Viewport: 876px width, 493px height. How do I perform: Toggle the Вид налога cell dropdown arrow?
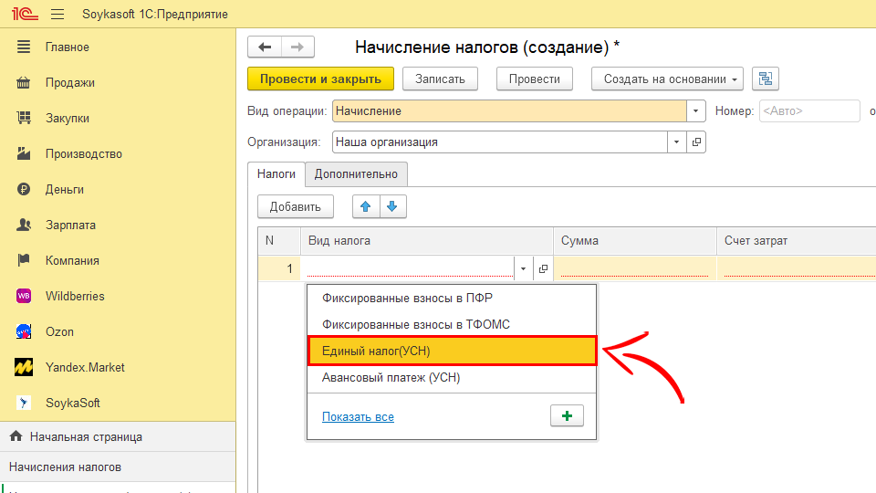tap(523, 268)
